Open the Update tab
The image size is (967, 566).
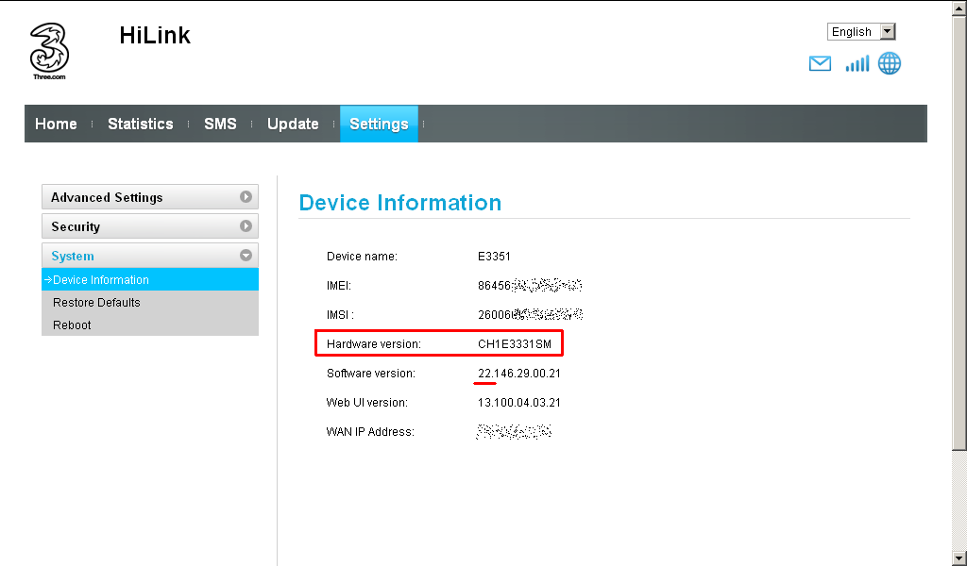tap(293, 124)
